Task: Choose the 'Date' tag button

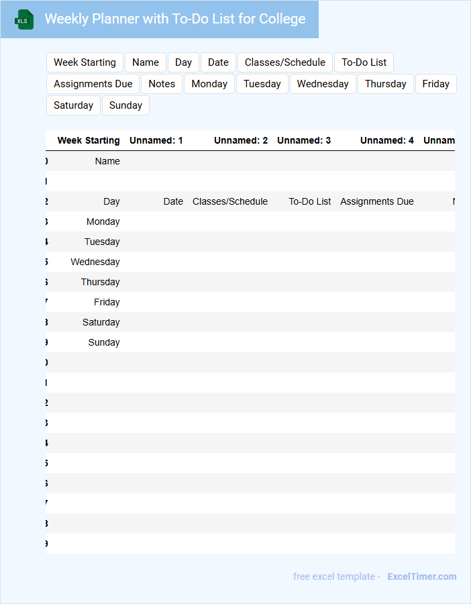Action: click(218, 62)
